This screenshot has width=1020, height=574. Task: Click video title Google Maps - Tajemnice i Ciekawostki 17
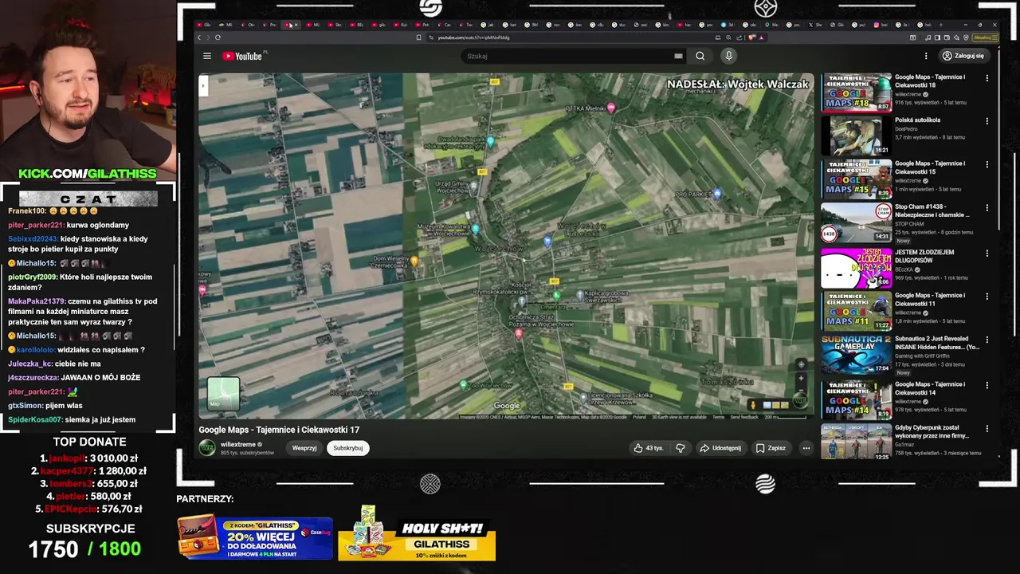tap(279, 430)
